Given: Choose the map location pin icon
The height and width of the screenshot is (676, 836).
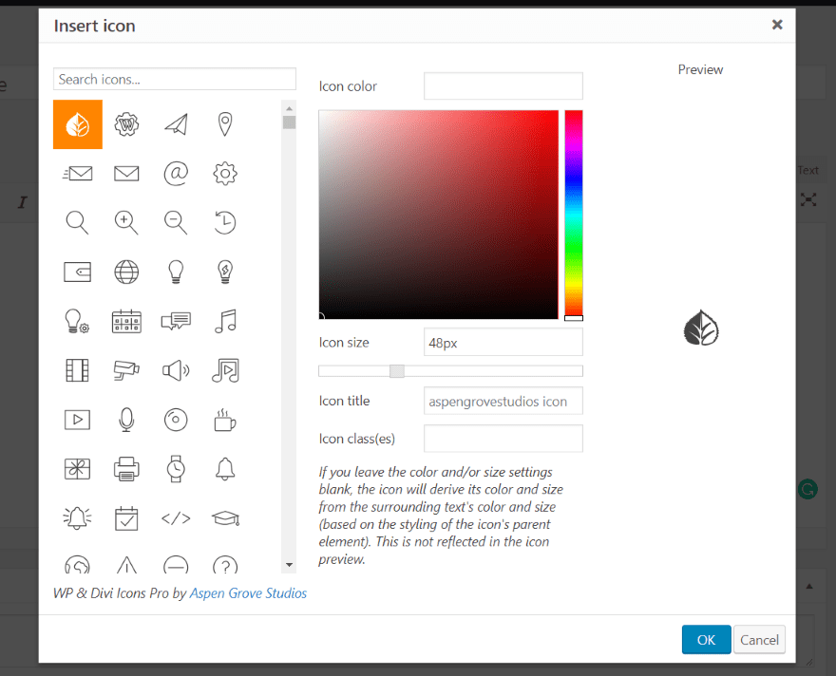Looking at the screenshot, I should [x=225, y=124].
